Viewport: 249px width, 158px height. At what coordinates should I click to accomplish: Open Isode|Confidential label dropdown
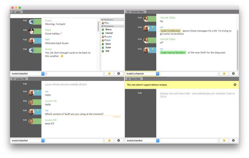point(158,73)
